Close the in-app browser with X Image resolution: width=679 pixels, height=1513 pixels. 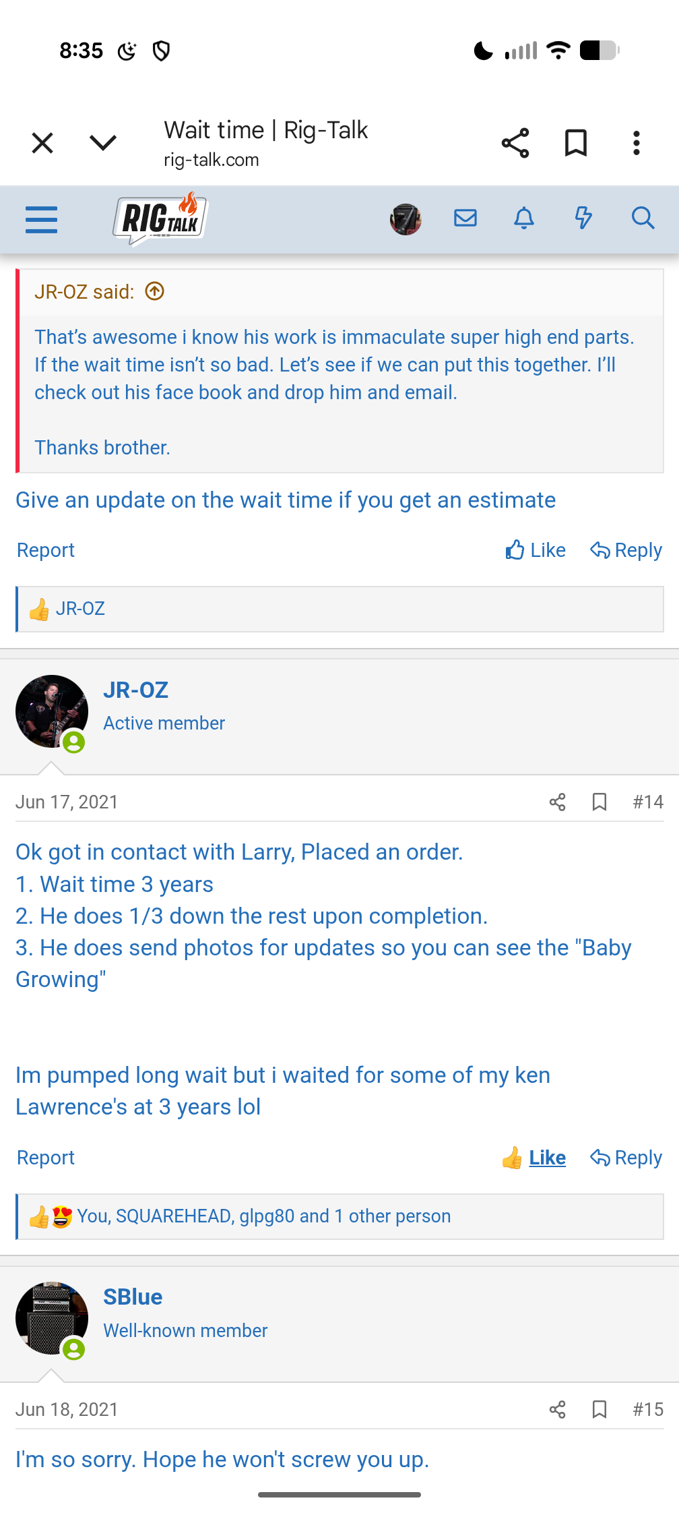coord(42,143)
